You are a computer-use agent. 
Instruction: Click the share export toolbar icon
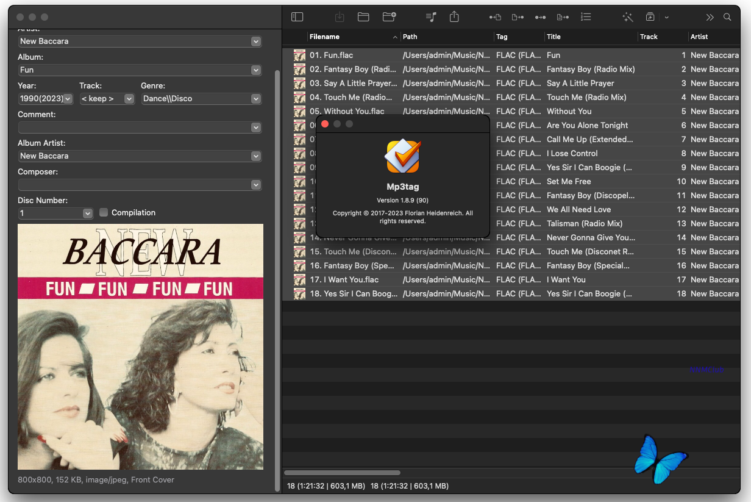point(454,17)
